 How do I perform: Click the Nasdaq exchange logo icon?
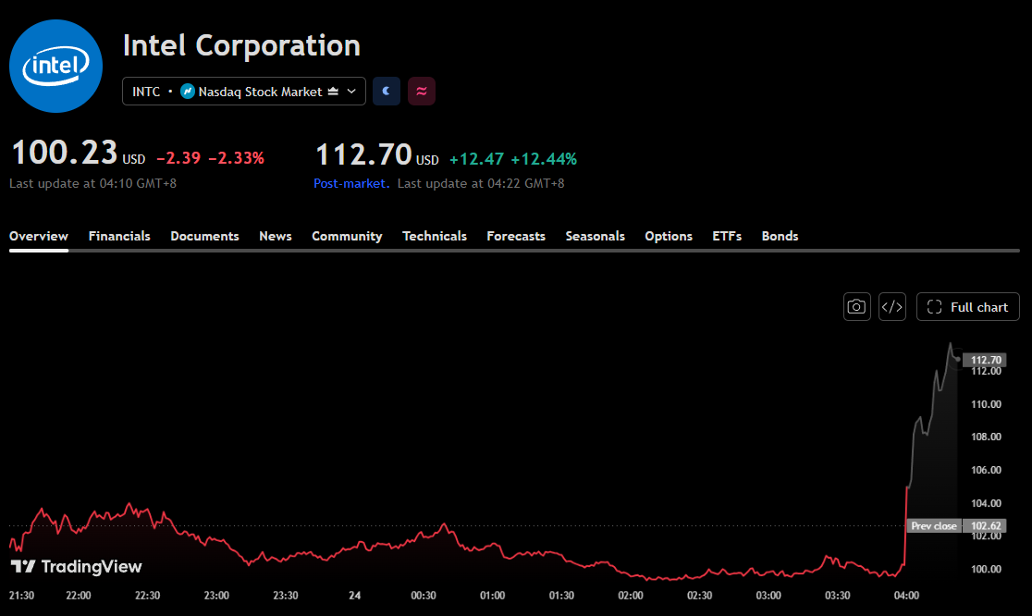pyautogui.click(x=188, y=92)
